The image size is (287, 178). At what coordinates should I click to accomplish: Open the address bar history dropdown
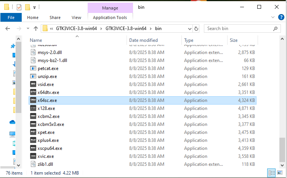tap(190, 29)
